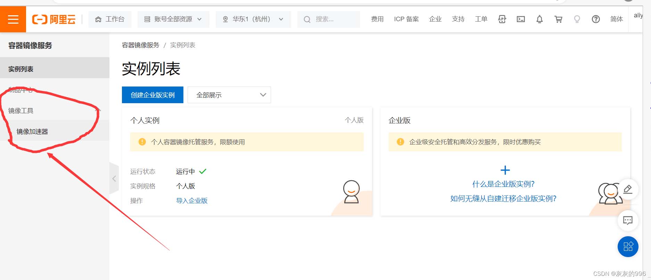Screen dimensions: 651x280
Task: Click the 创建企业版实例 button
Action: pyautogui.click(x=153, y=95)
